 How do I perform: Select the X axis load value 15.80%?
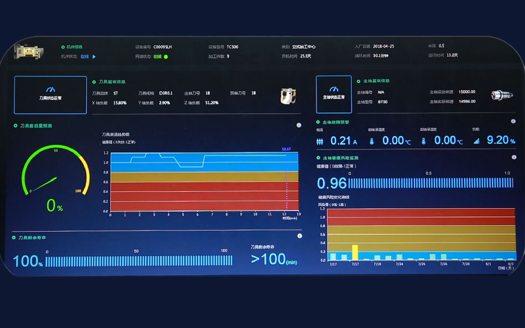coord(120,103)
